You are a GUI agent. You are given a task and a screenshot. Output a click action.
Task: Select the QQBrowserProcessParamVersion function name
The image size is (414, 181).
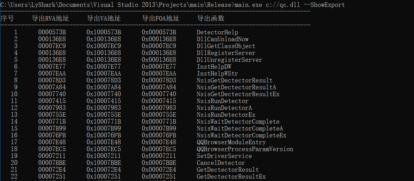(x=245, y=149)
